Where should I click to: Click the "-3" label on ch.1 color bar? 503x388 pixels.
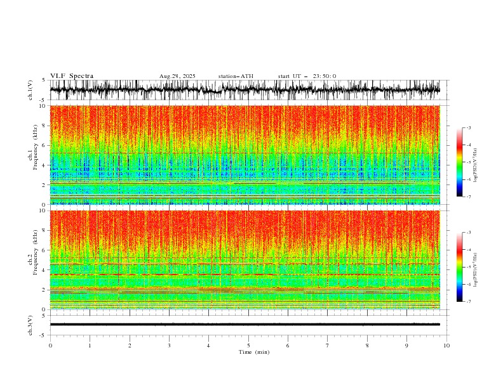[x=469, y=127]
